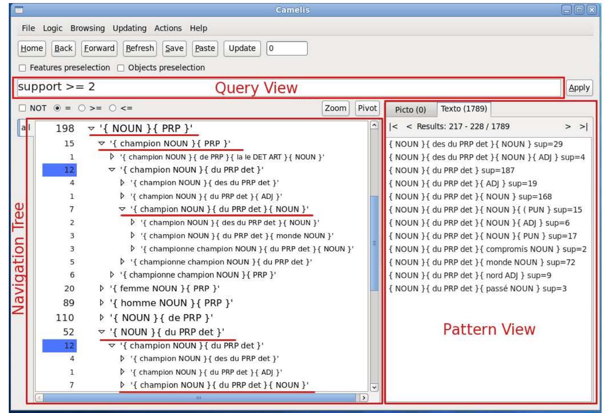Click the Home button
This screenshot has height=413, width=606.
[x=32, y=48]
